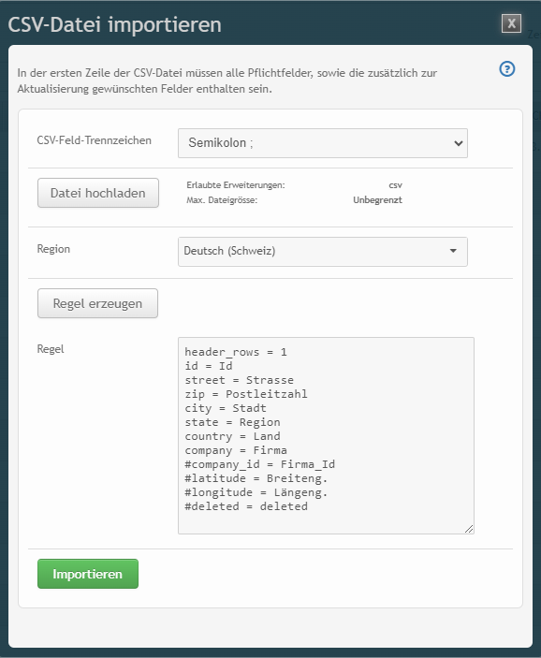Open the Deutsch (Schweiz) region dropdown
541x658 pixels.
tap(322, 252)
